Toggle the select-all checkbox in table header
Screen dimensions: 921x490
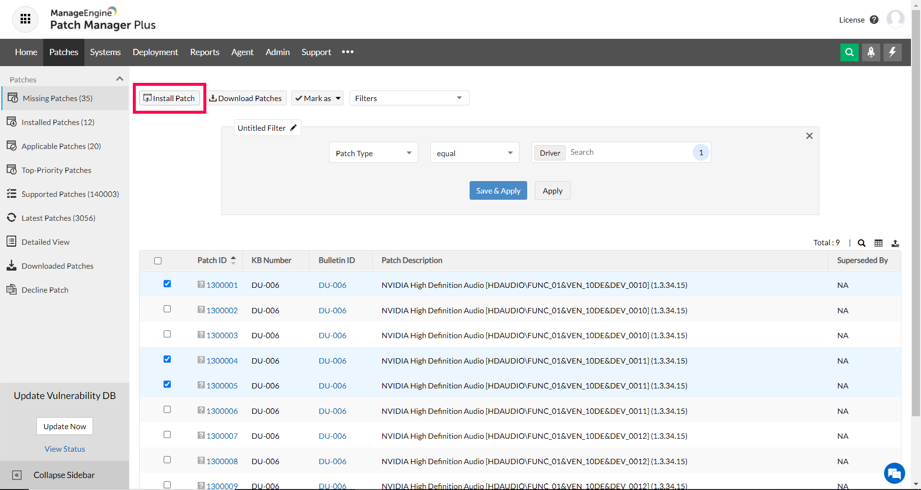click(x=158, y=261)
